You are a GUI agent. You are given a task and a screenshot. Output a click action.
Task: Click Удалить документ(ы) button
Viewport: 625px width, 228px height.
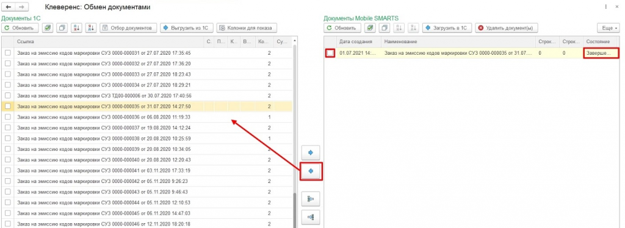(506, 28)
